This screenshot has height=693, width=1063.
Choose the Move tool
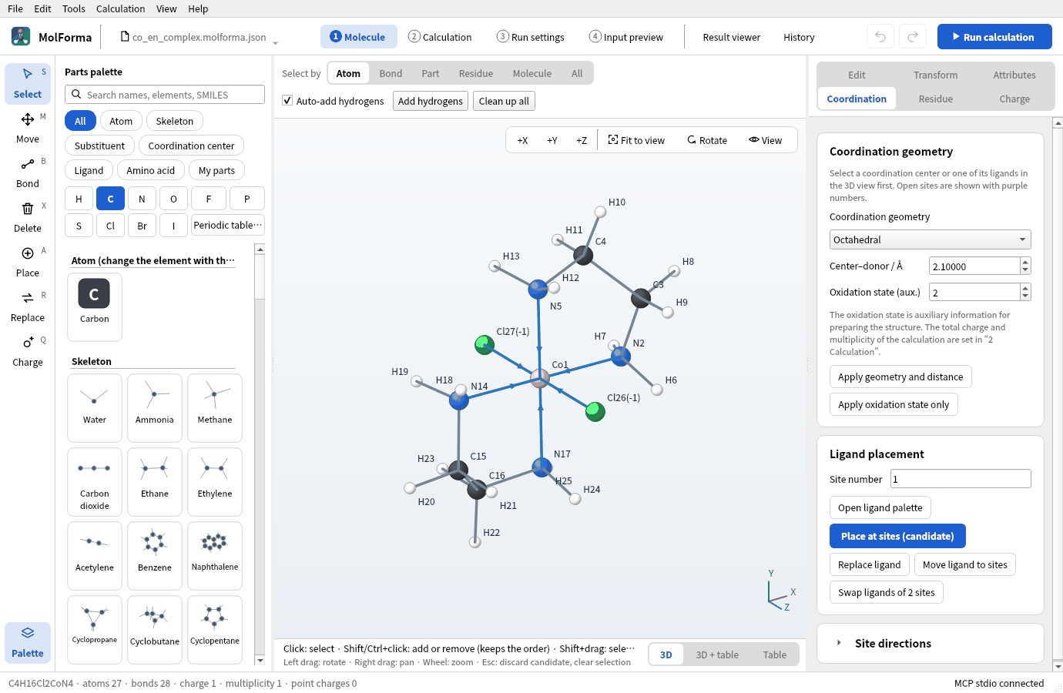[x=28, y=128]
